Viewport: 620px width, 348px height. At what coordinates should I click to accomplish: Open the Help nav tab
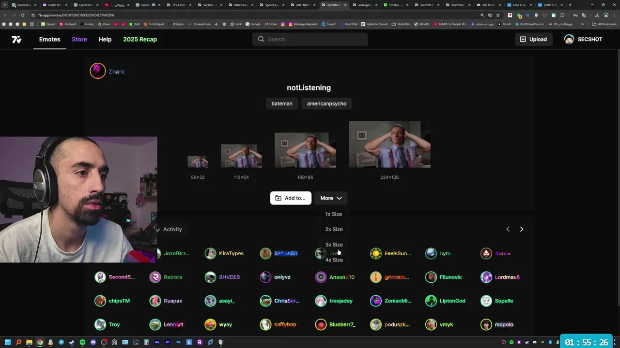point(105,39)
